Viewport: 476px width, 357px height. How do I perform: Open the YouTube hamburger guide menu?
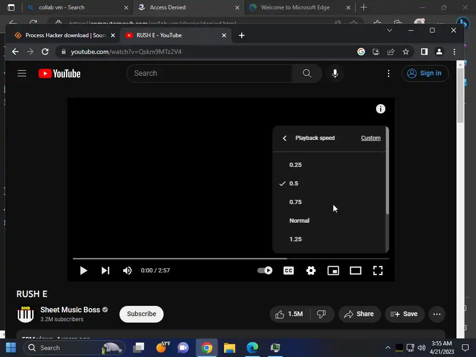22,73
